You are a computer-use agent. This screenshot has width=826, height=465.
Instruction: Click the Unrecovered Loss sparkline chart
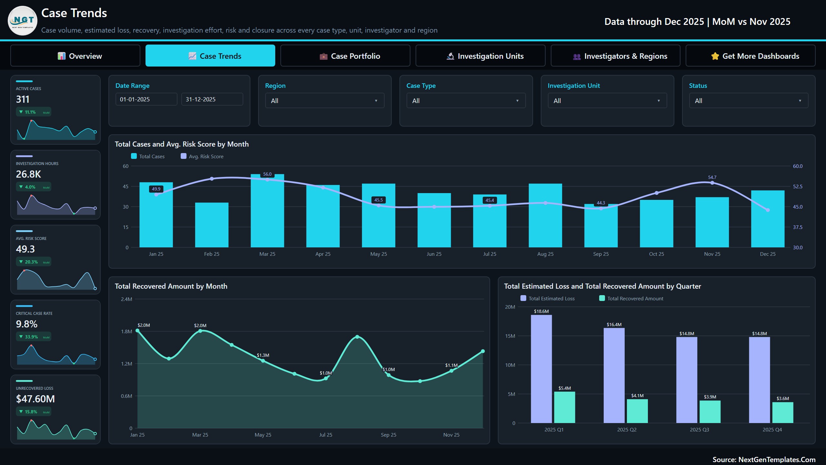pos(56,429)
